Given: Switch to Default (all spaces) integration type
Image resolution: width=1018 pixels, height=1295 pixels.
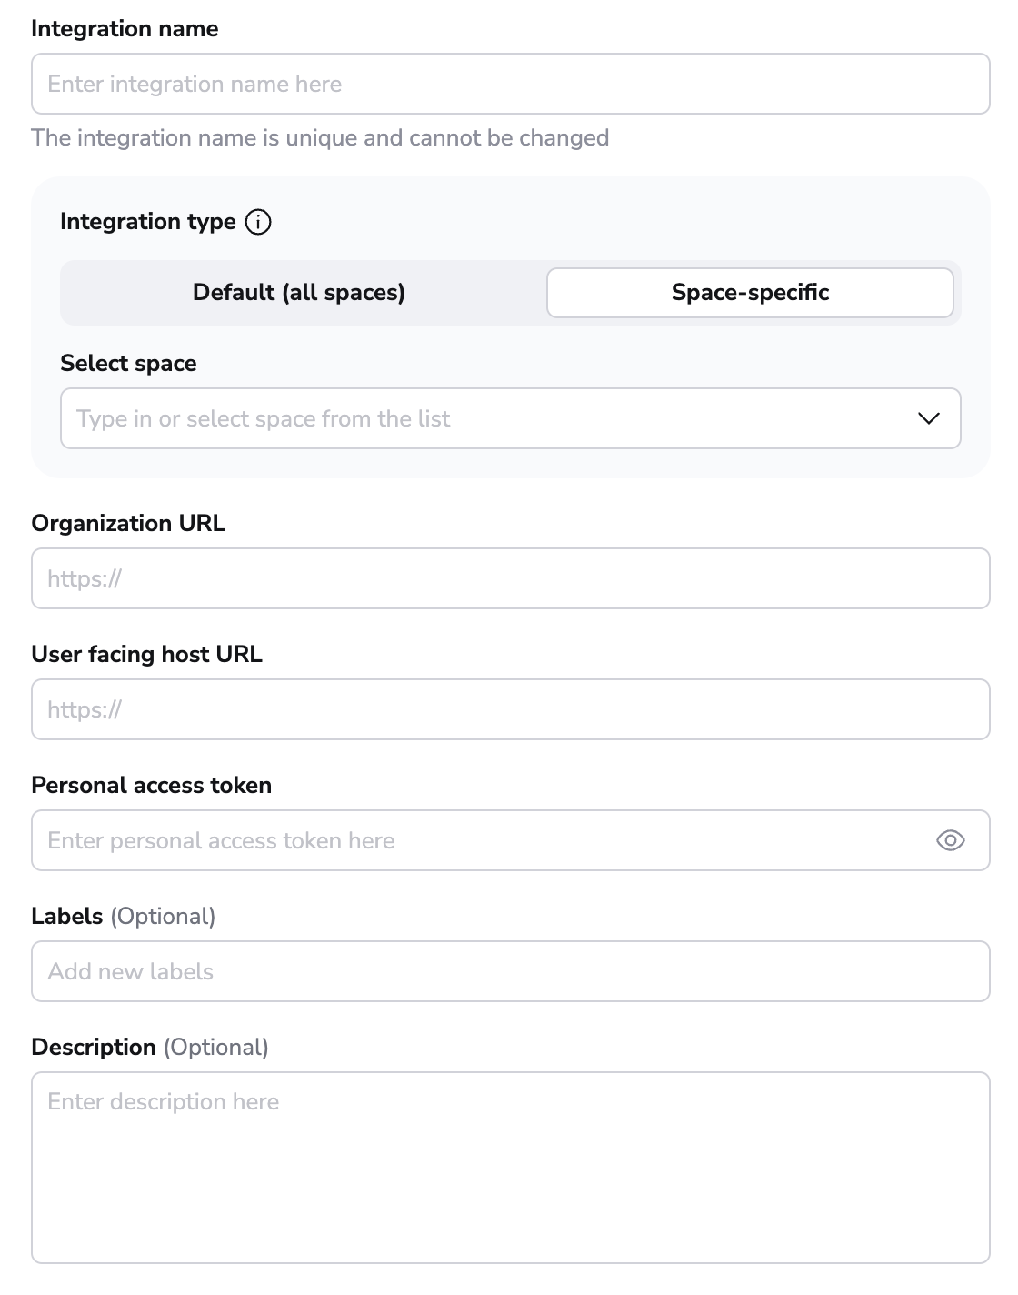Looking at the screenshot, I should pyautogui.click(x=298, y=292).
